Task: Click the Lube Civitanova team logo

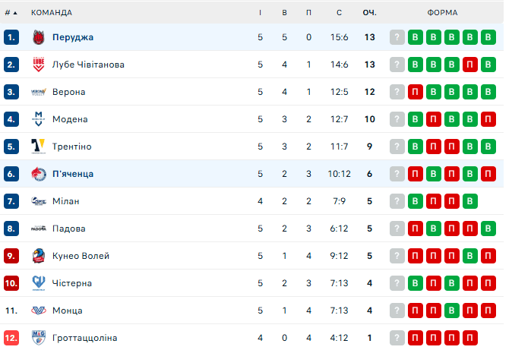Action: (39, 65)
